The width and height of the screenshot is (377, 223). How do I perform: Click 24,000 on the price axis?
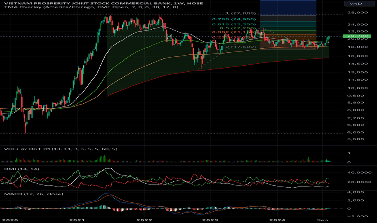tap(358, 24)
